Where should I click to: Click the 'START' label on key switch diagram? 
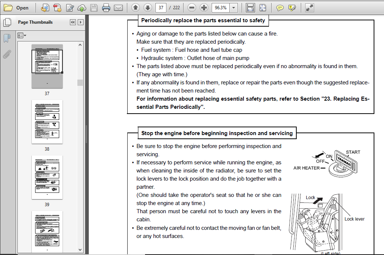[x=353, y=152]
